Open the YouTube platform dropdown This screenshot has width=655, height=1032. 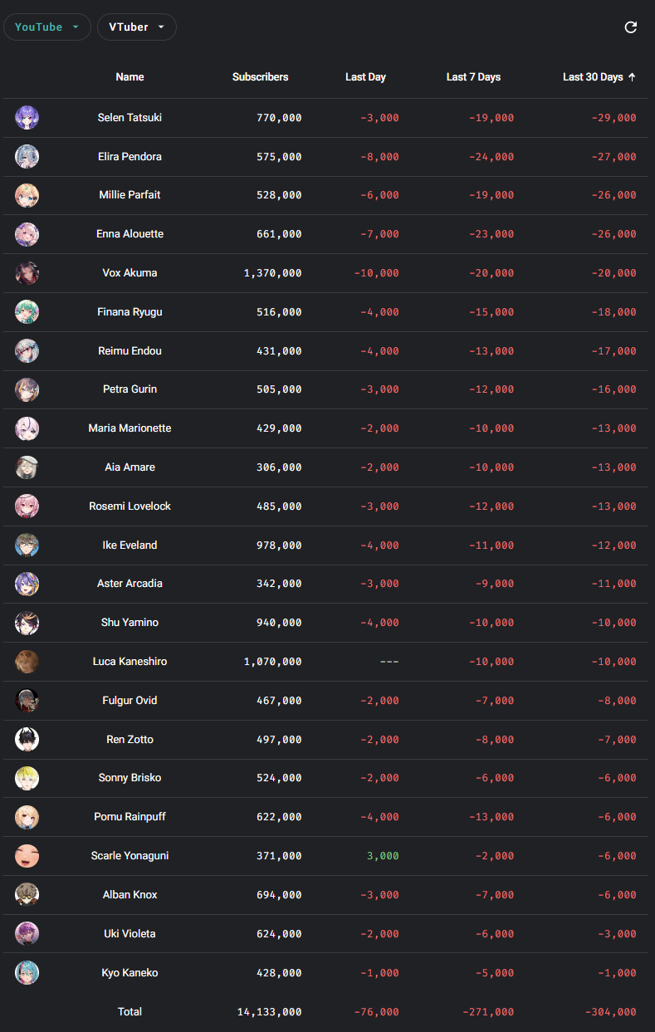tap(47, 27)
